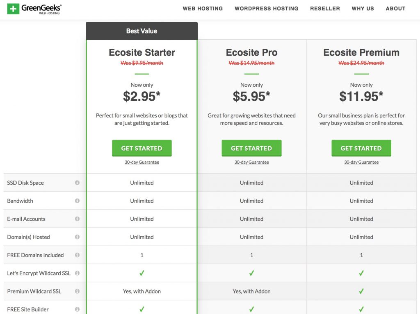The height and width of the screenshot is (314, 420).
Task: Open 30-day Guarantee link under Ecosite Starter
Action: click(x=142, y=162)
